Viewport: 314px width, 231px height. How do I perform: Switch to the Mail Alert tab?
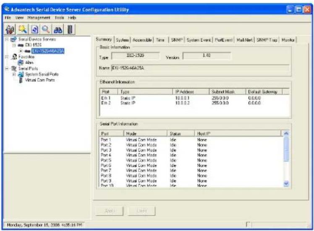tap(244, 40)
